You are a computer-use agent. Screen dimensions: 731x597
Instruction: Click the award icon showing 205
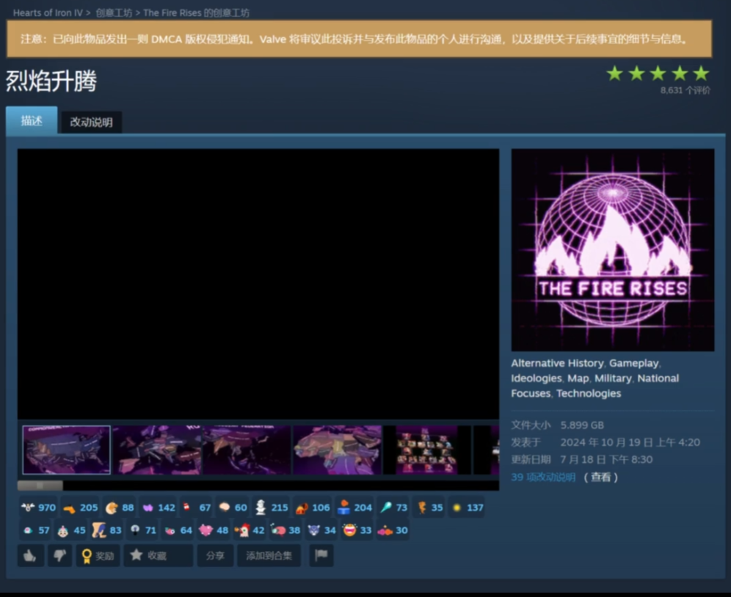point(80,508)
